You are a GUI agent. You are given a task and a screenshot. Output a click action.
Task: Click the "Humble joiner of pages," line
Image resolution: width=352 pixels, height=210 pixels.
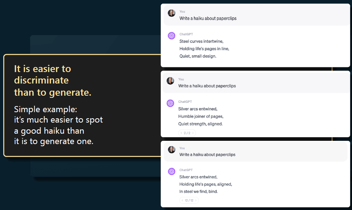coord(201,116)
